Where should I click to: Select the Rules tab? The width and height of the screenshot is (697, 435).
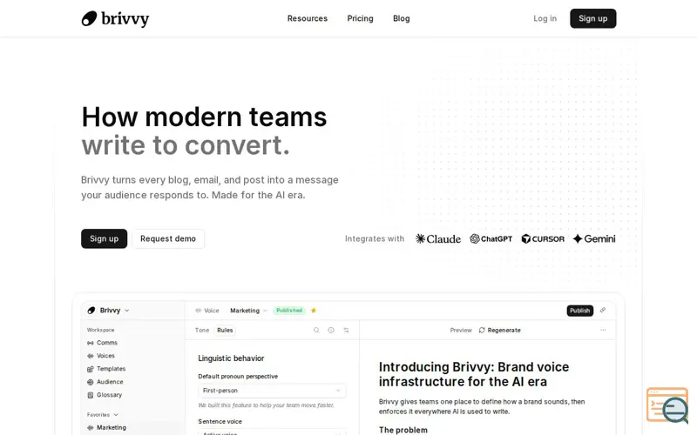click(225, 331)
